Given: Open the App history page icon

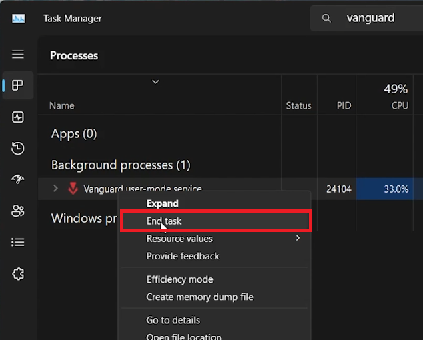Looking at the screenshot, I should [x=18, y=149].
